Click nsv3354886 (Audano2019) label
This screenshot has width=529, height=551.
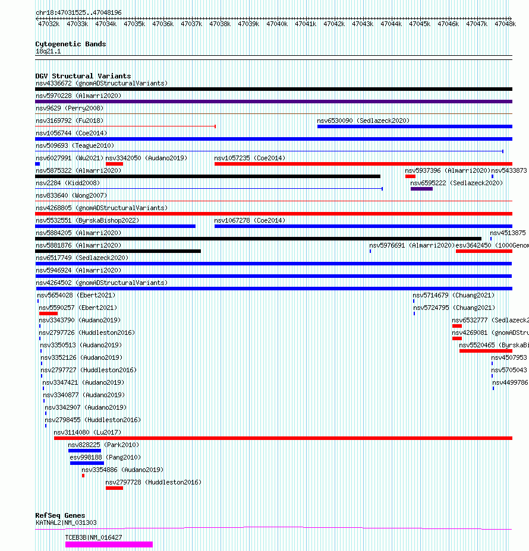coord(123,470)
